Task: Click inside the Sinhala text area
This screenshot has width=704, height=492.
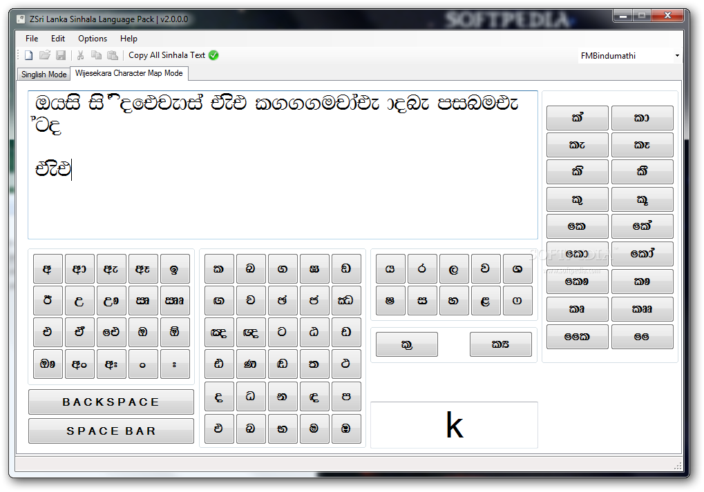Action: [283, 165]
